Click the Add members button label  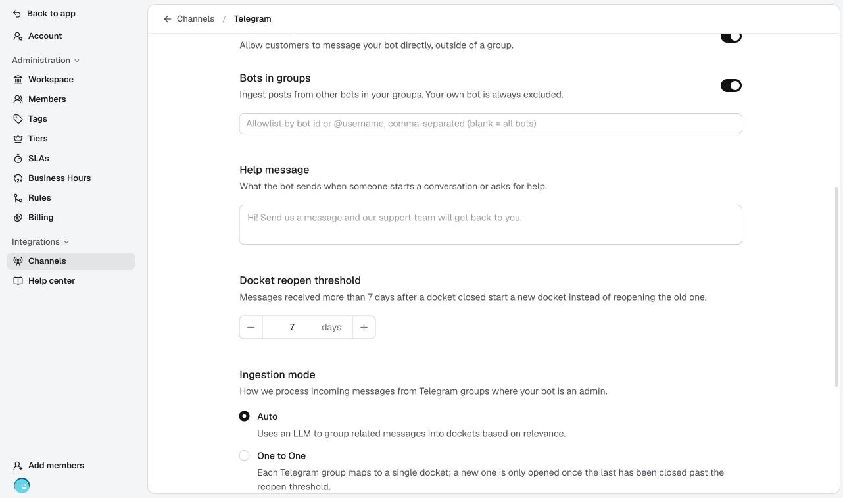pyautogui.click(x=56, y=466)
